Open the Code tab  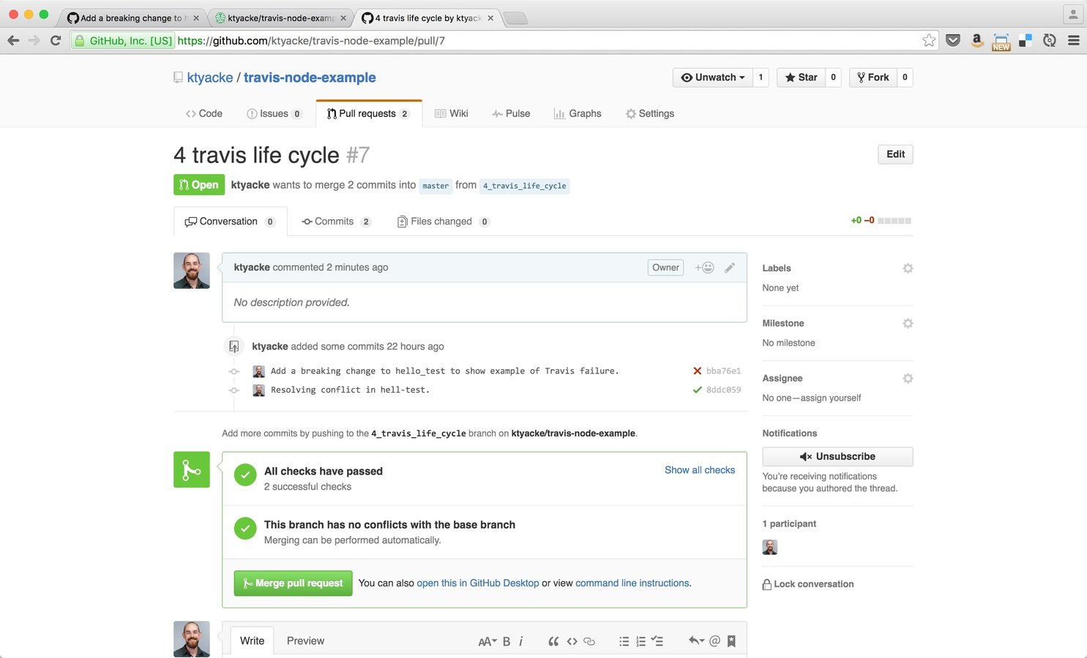pos(204,113)
